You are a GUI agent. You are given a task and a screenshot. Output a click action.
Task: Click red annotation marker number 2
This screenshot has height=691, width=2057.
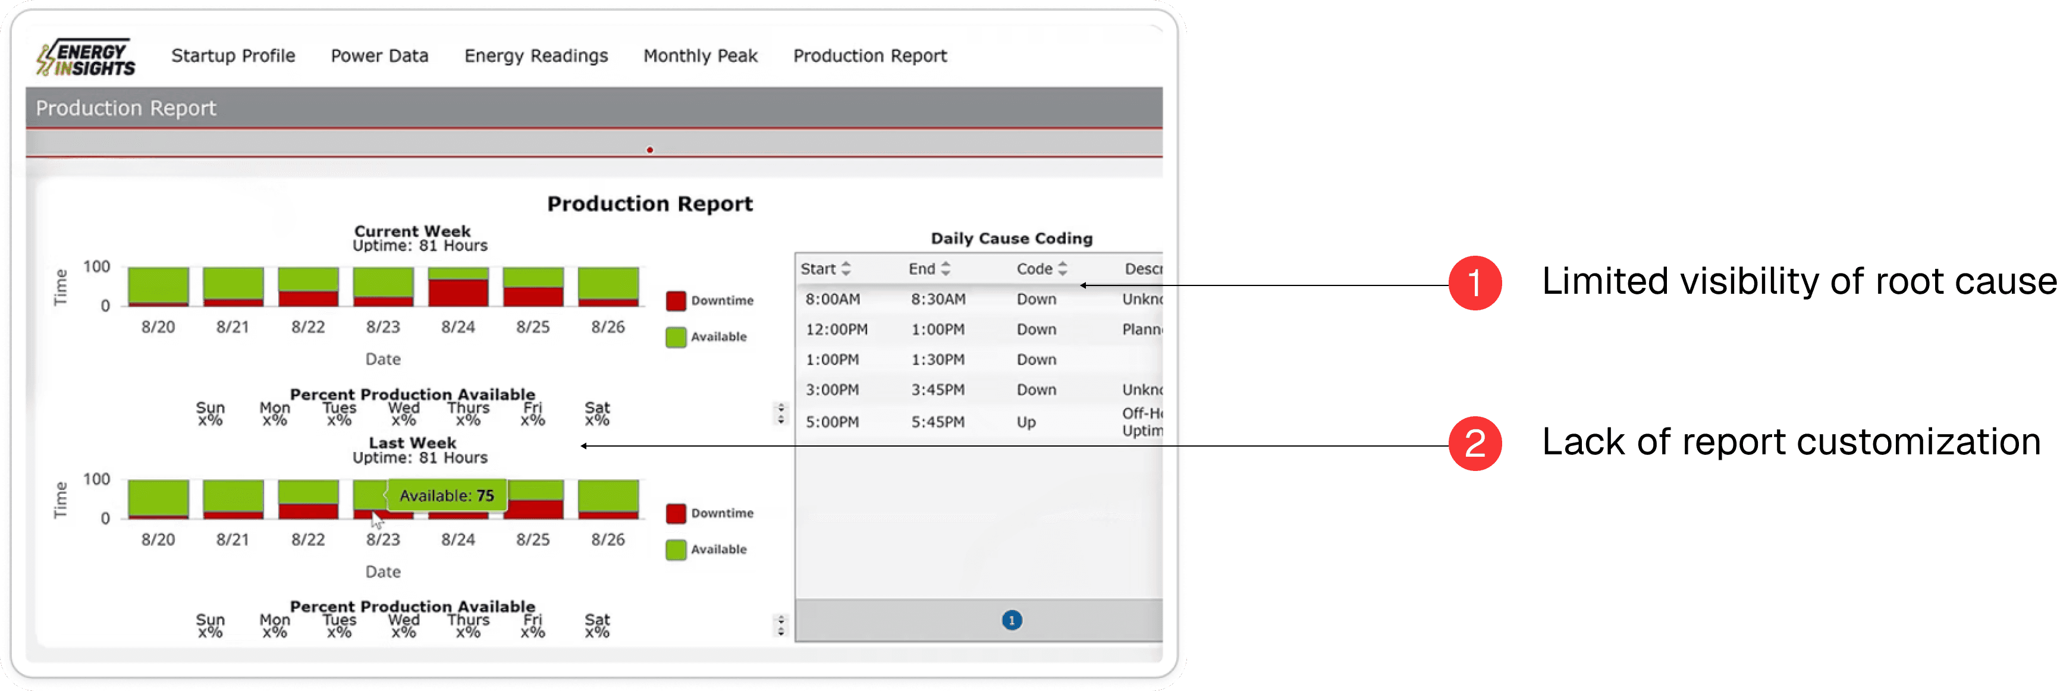(1474, 444)
